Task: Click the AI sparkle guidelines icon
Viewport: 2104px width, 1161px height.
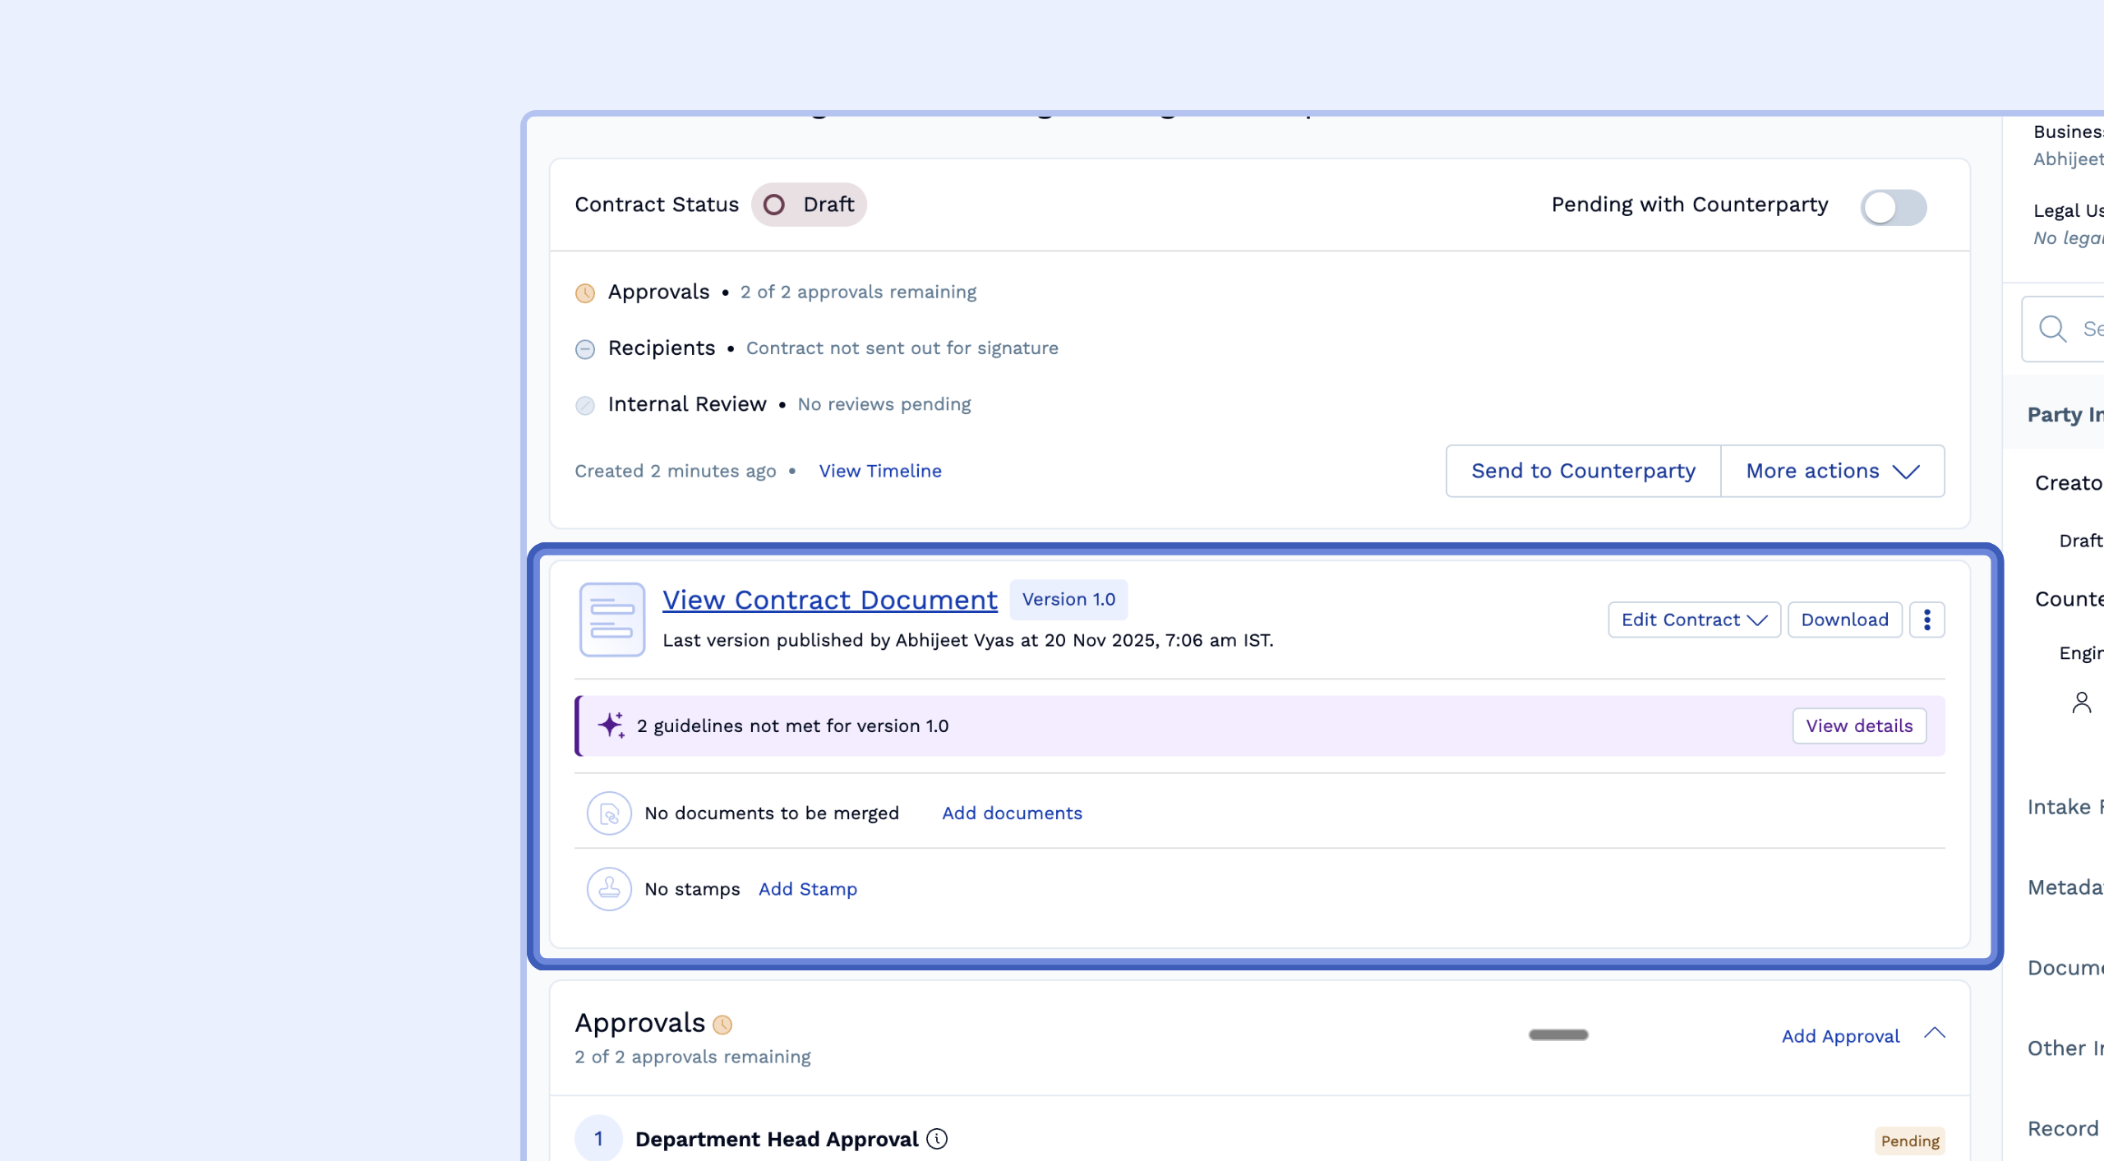Action: coord(611,726)
